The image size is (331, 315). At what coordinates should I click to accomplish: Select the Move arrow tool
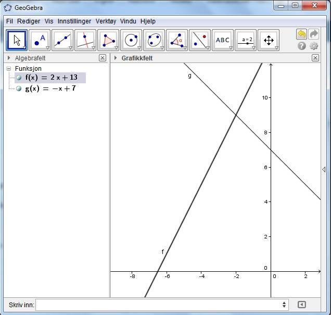tap(17, 40)
